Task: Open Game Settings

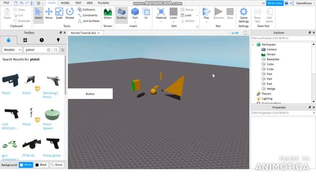Action: tap(243, 15)
